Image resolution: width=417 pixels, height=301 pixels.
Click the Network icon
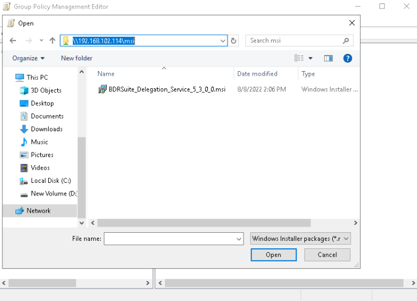pos(19,211)
